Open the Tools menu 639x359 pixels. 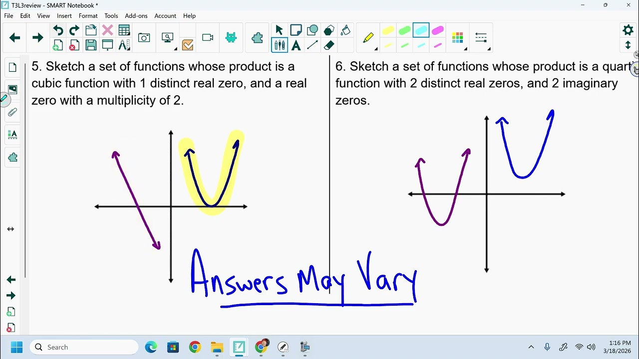coord(111,16)
